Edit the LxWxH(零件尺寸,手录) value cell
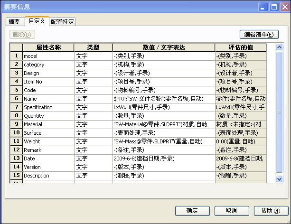Screen dimensions: 291x224 click(x=164, y=107)
